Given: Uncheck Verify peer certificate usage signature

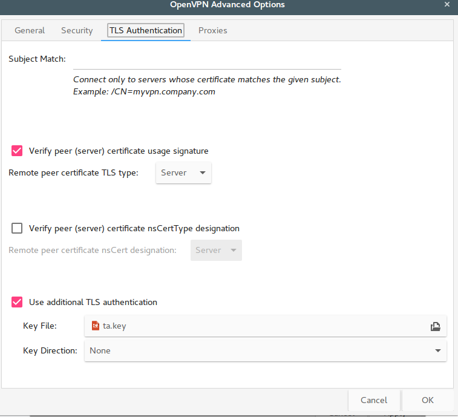Looking at the screenshot, I should pos(17,151).
